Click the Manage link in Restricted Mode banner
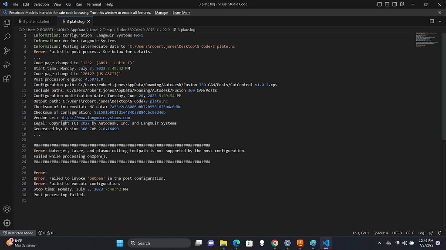This screenshot has width=446, height=250. (x=161, y=13)
